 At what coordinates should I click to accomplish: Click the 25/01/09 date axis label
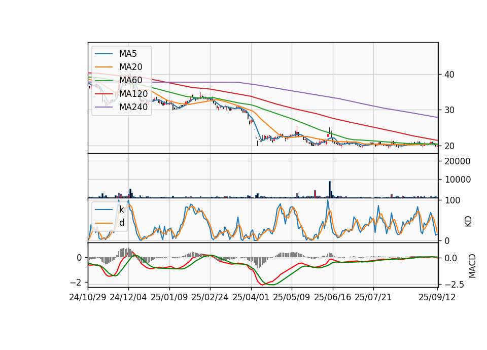tap(169, 297)
